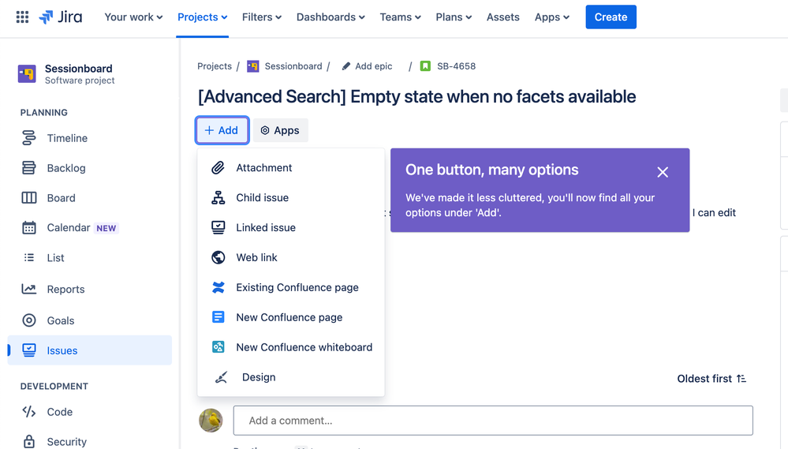
Task: Open the app switcher grid icon
Action: (x=22, y=17)
